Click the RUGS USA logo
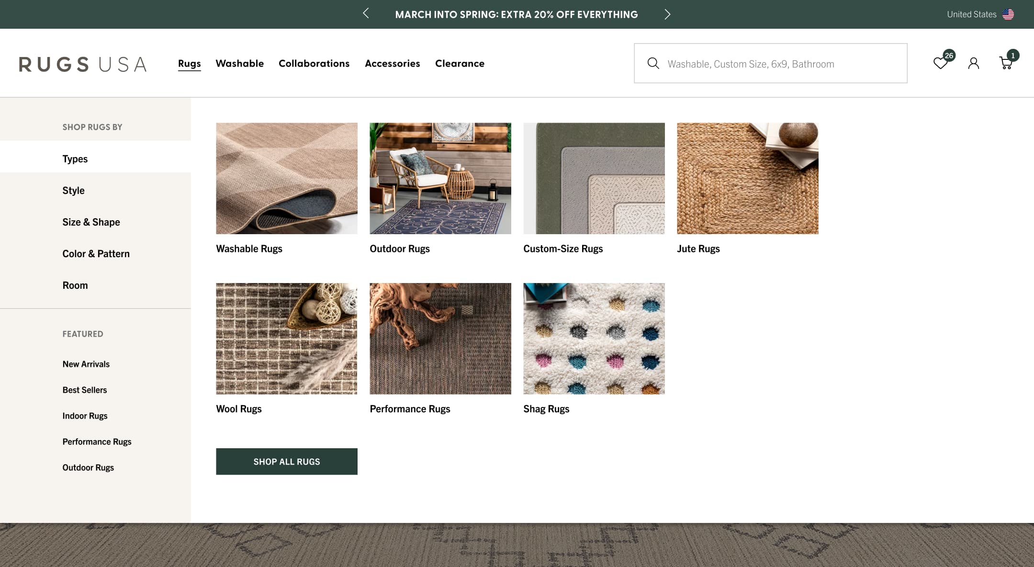The image size is (1034, 567). coord(82,64)
